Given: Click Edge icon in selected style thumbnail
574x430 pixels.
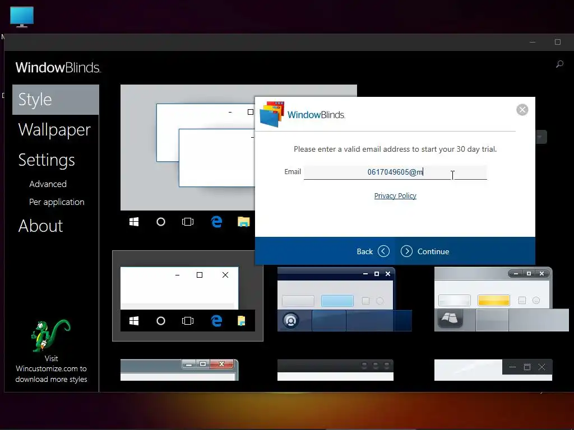Looking at the screenshot, I should pos(216,321).
